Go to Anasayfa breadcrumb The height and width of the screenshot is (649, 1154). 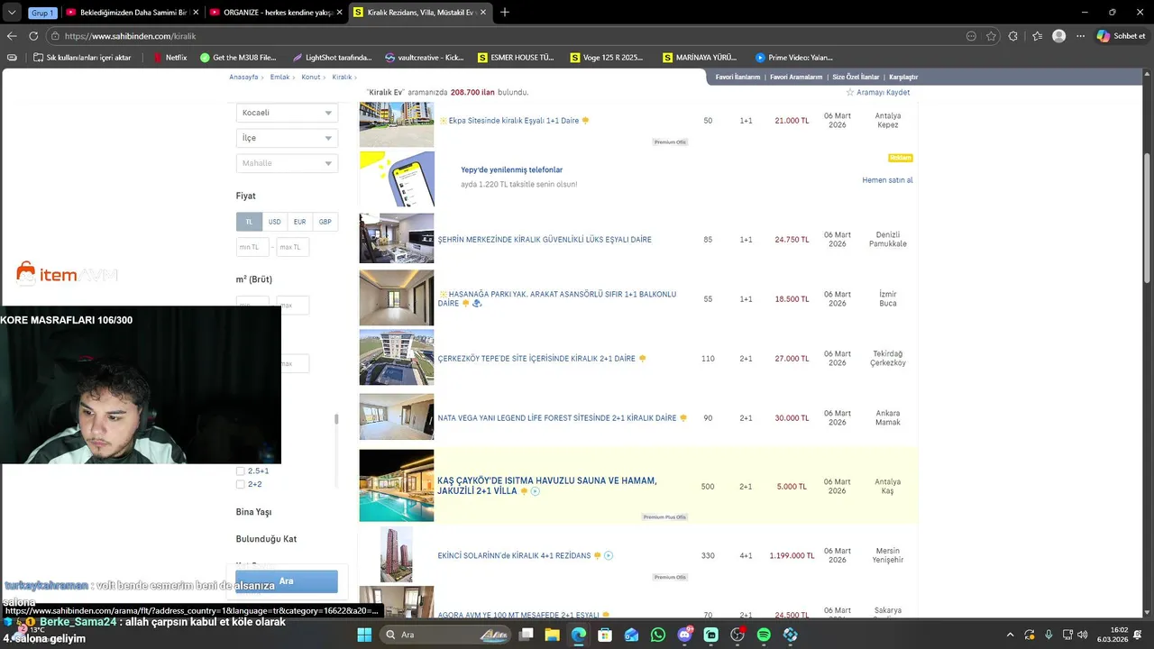243,78
